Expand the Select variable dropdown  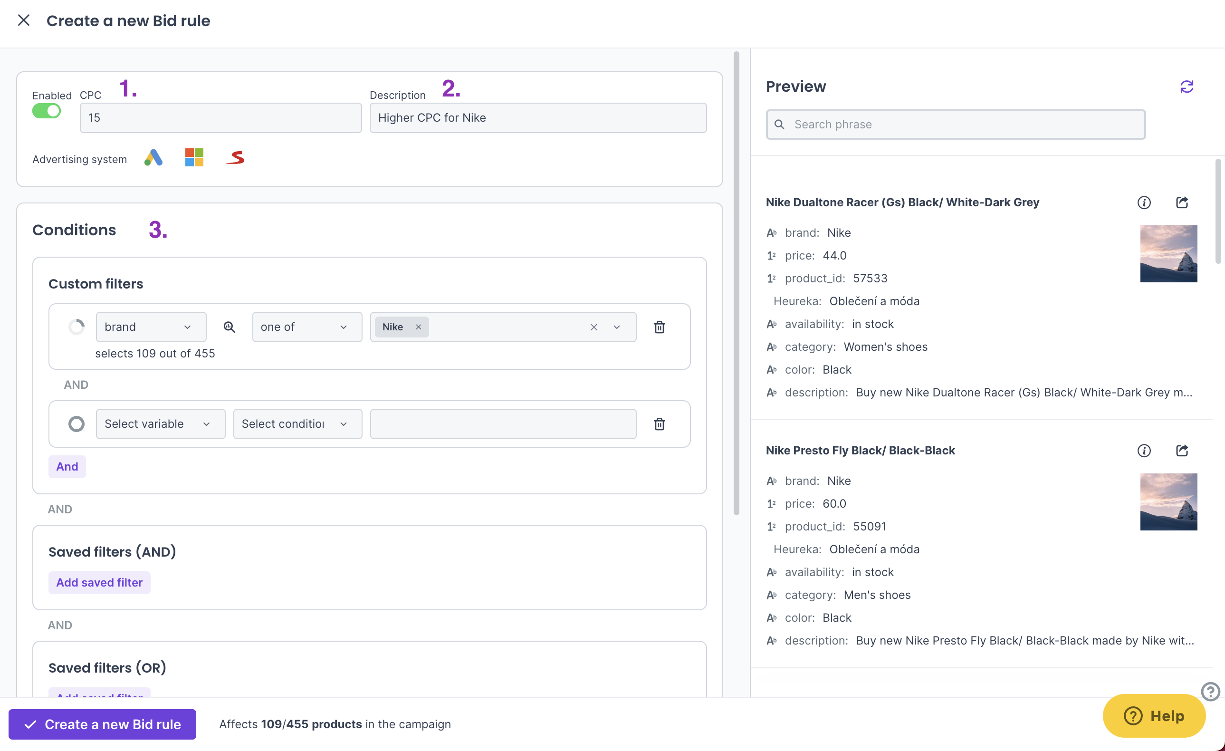160,424
